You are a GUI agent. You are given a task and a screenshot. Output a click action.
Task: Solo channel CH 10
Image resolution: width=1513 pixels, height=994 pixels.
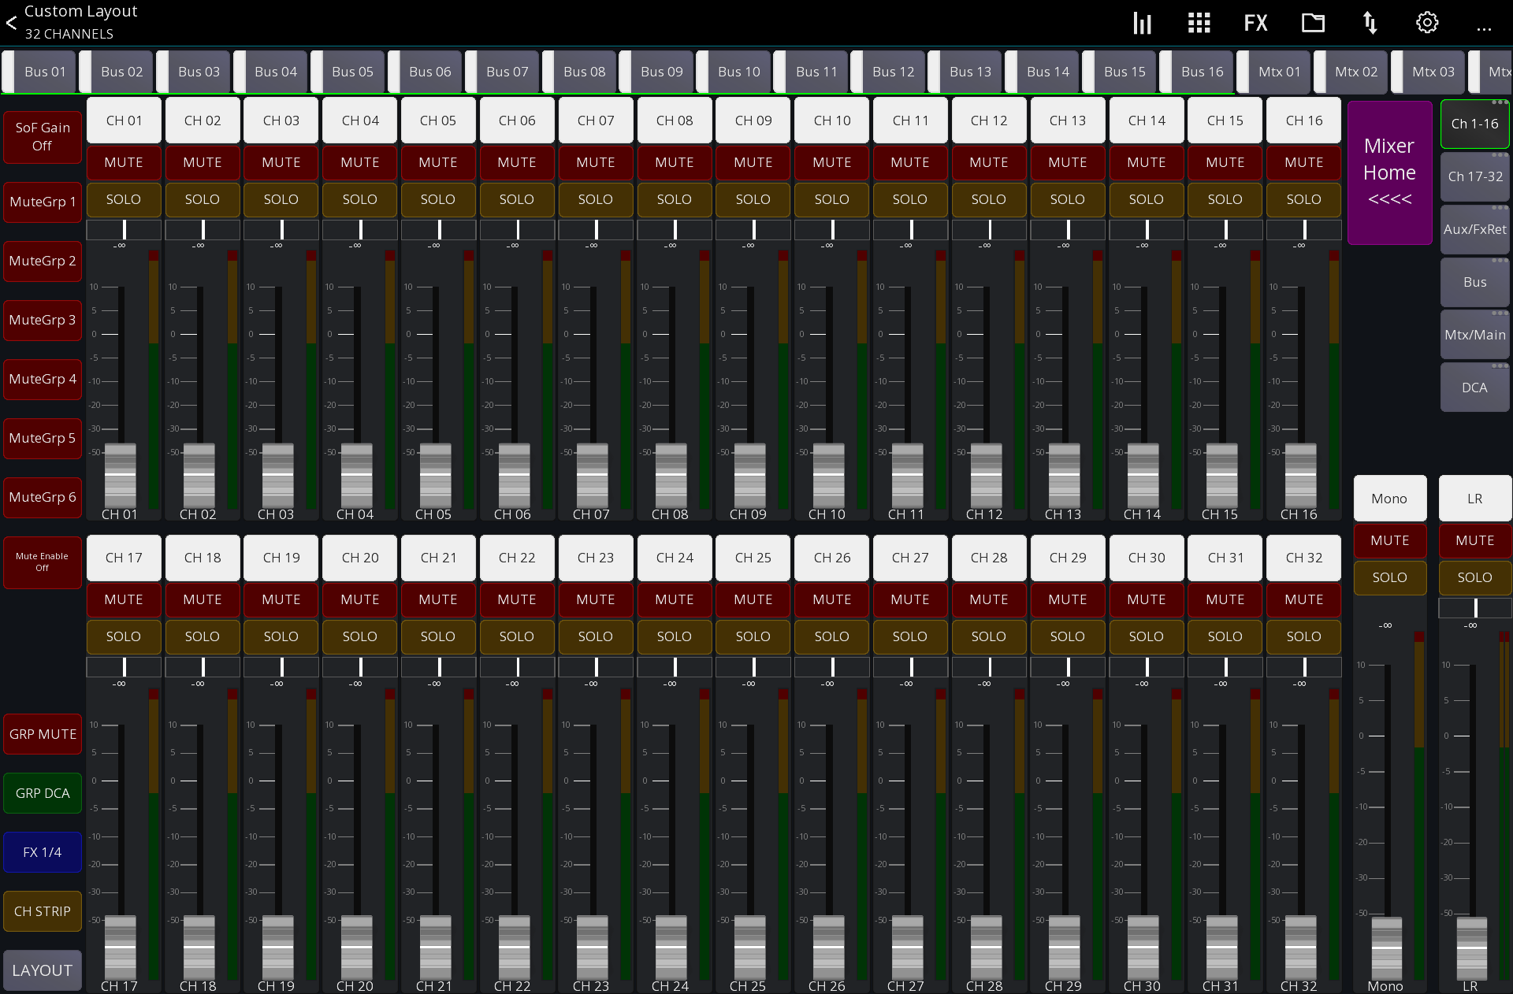click(832, 199)
